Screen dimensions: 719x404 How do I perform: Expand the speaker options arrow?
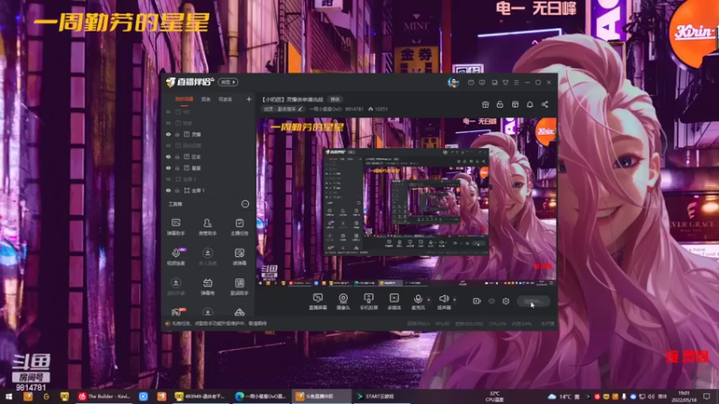[x=455, y=300]
